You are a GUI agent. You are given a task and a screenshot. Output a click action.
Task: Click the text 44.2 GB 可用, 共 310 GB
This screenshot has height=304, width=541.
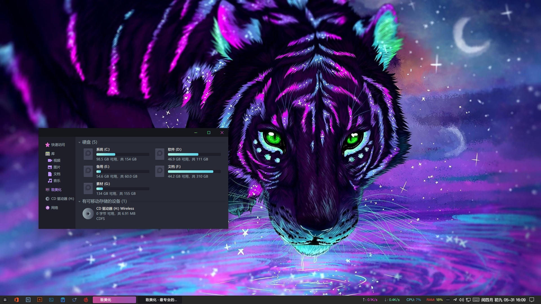point(188,176)
